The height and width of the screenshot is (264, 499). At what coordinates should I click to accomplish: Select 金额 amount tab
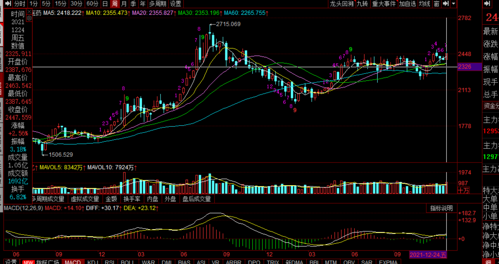tap(111, 199)
